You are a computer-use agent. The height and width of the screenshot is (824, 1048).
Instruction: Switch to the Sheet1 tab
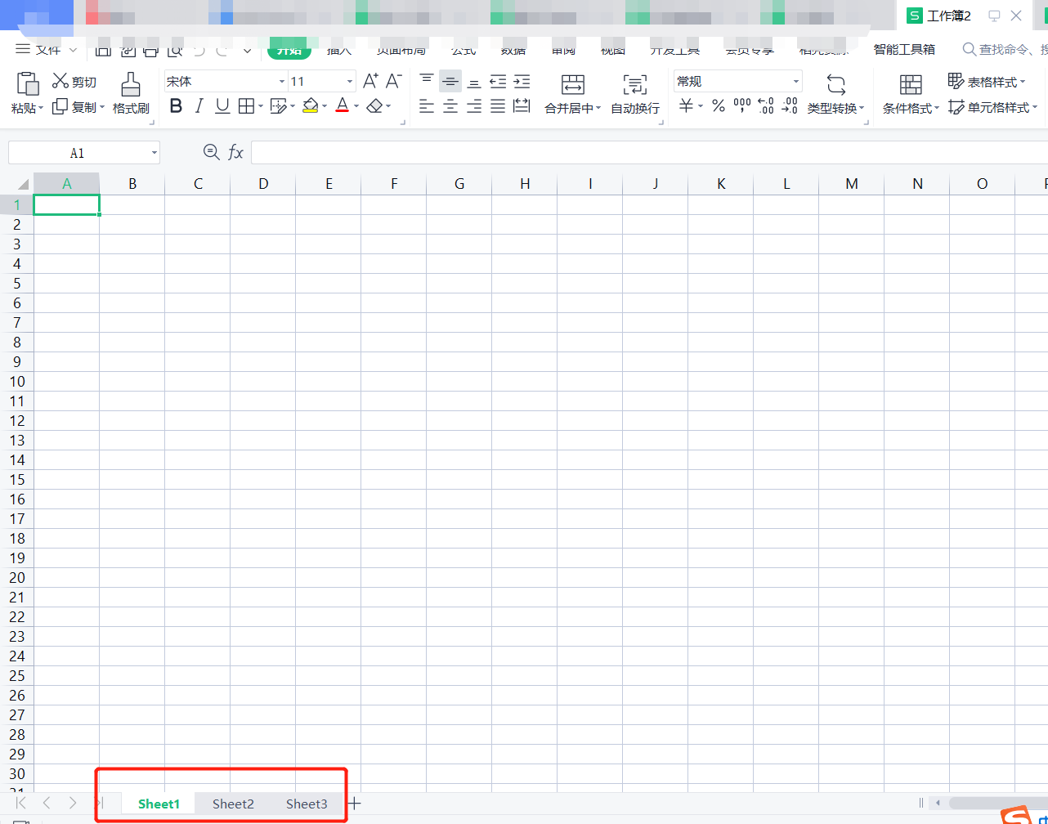click(x=159, y=804)
